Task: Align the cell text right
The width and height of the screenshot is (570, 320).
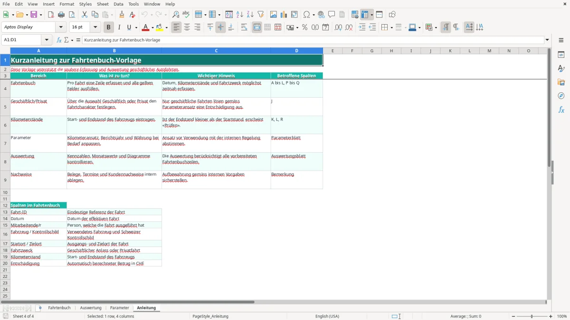Action: click(x=197, y=27)
